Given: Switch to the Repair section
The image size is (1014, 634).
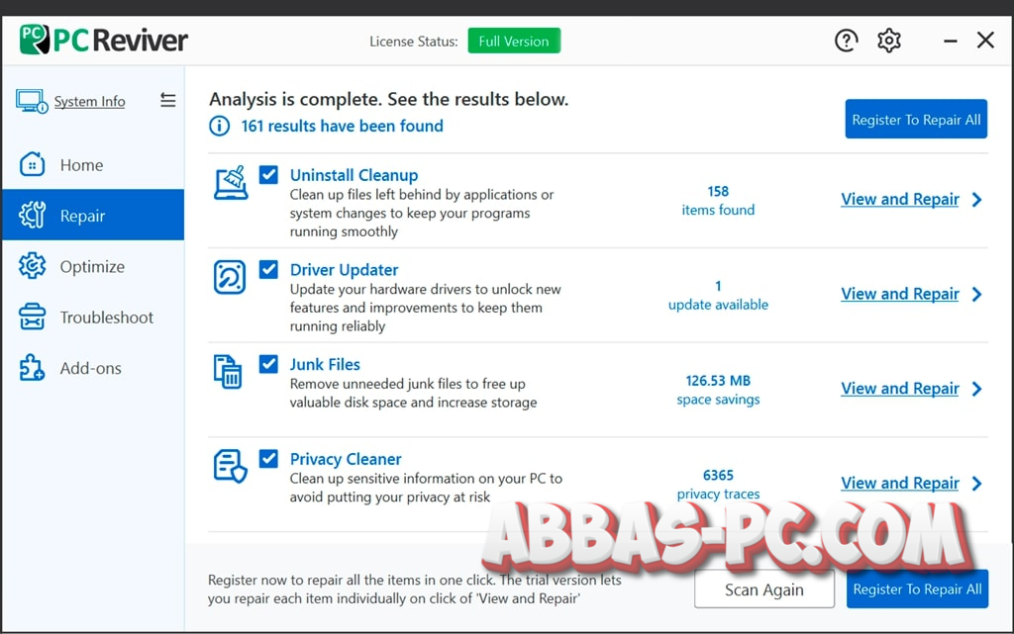Looking at the screenshot, I should click(x=81, y=215).
